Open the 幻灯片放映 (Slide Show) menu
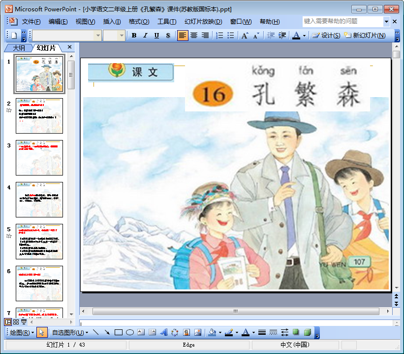 pos(203,22)
